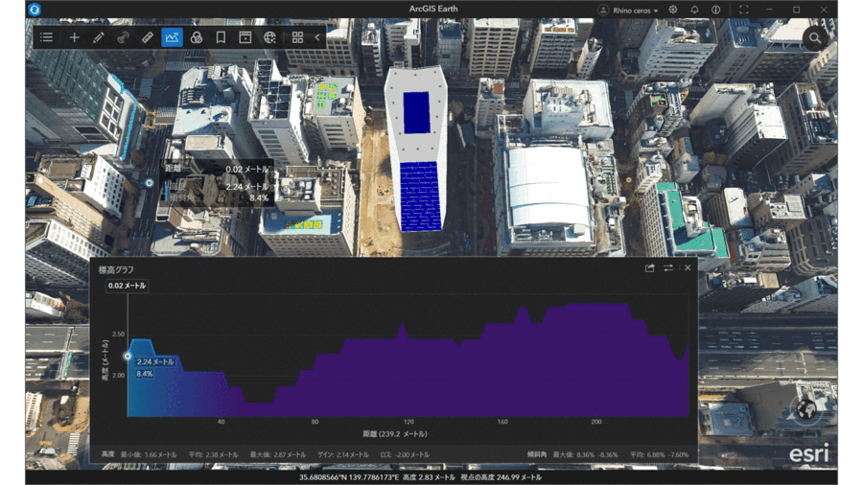
Task: Click the Add data plus icon
Action: 74,37
